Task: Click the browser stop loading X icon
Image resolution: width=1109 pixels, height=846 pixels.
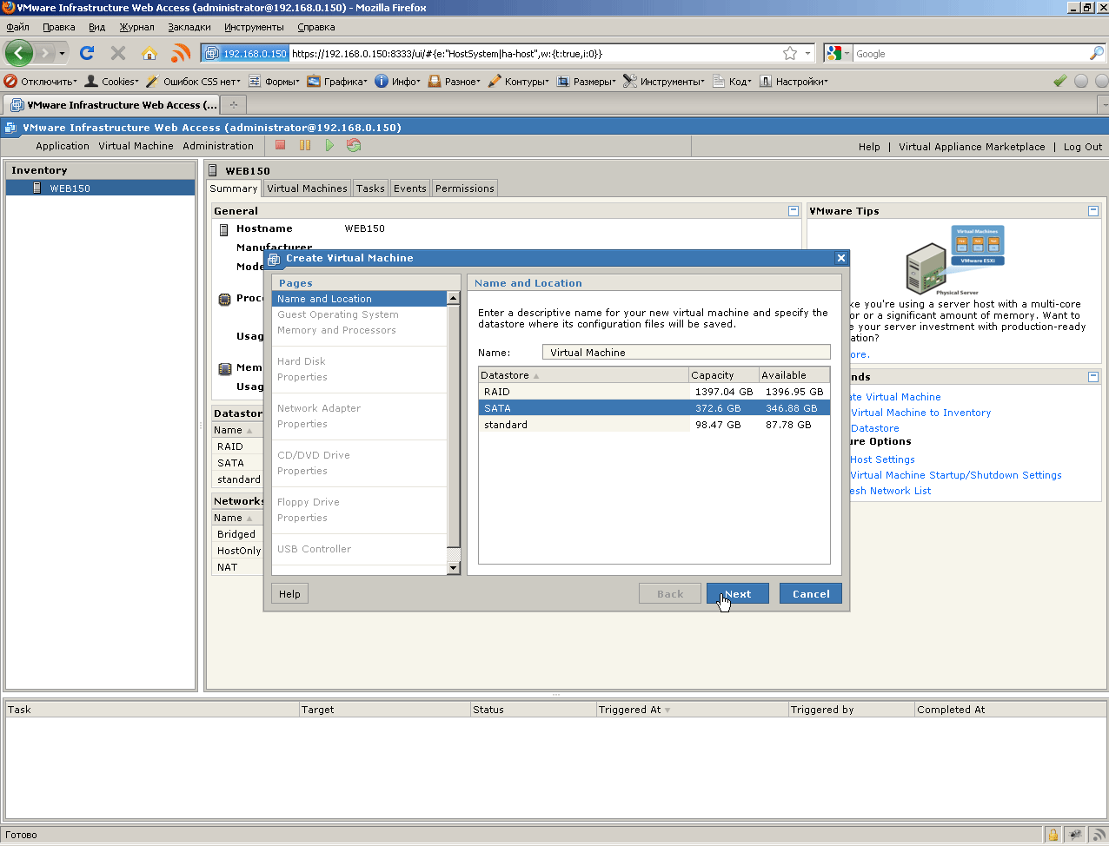Action: (x=118, y=53)
